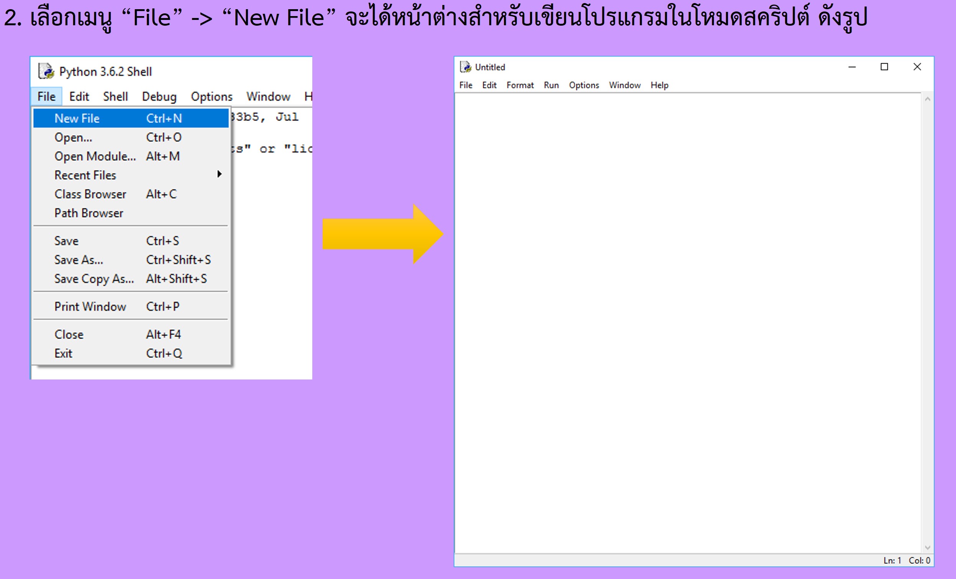Expand the Recent Files submenu arrow
The width and height of the screenshot is (956, 579).
(219, 174)
